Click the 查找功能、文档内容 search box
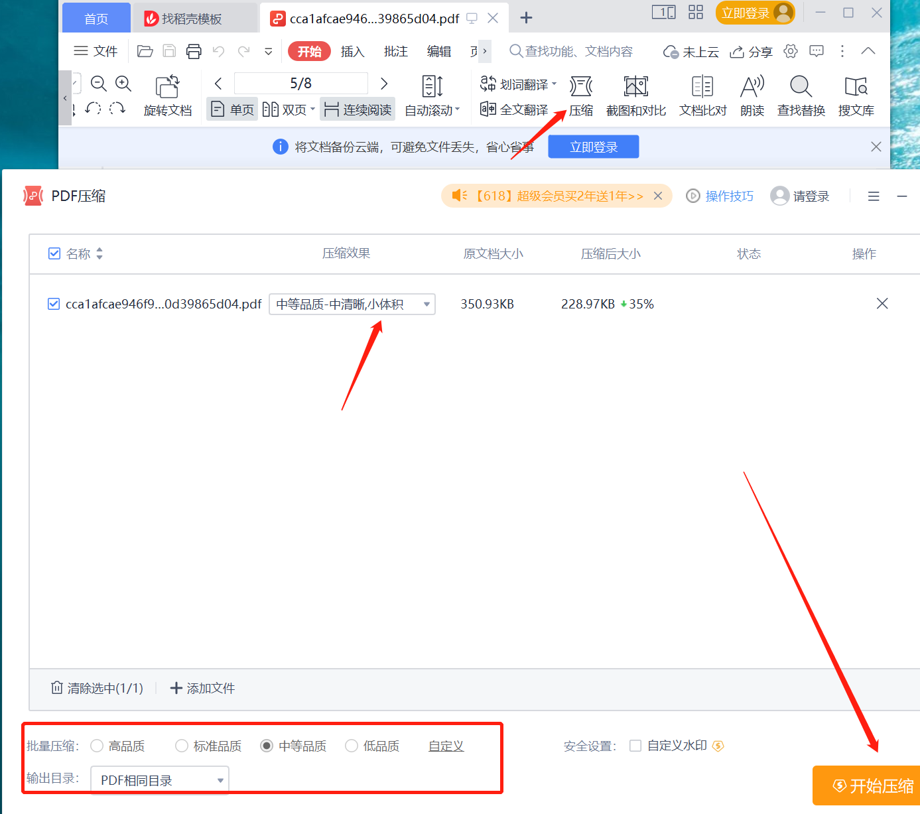Image resolution: width=920 pixels, height=814 pixels. tap(571, 51)
